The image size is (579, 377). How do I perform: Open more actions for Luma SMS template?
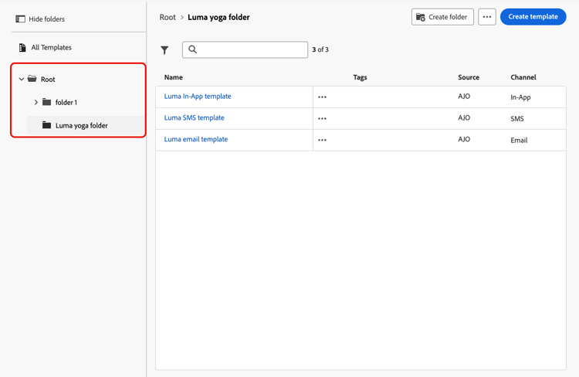point(322,118)
